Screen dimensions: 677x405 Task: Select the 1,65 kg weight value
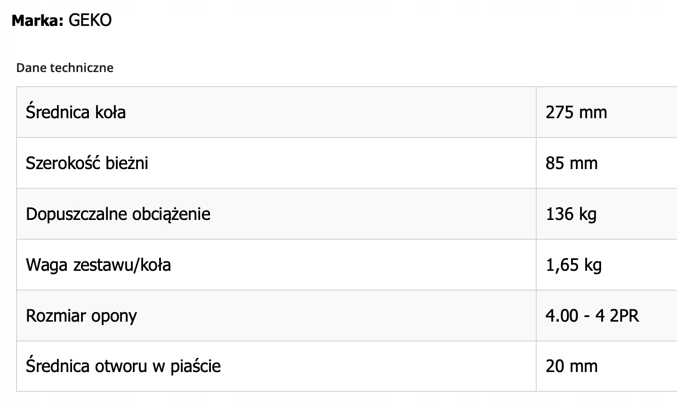[x=573, y=265]
